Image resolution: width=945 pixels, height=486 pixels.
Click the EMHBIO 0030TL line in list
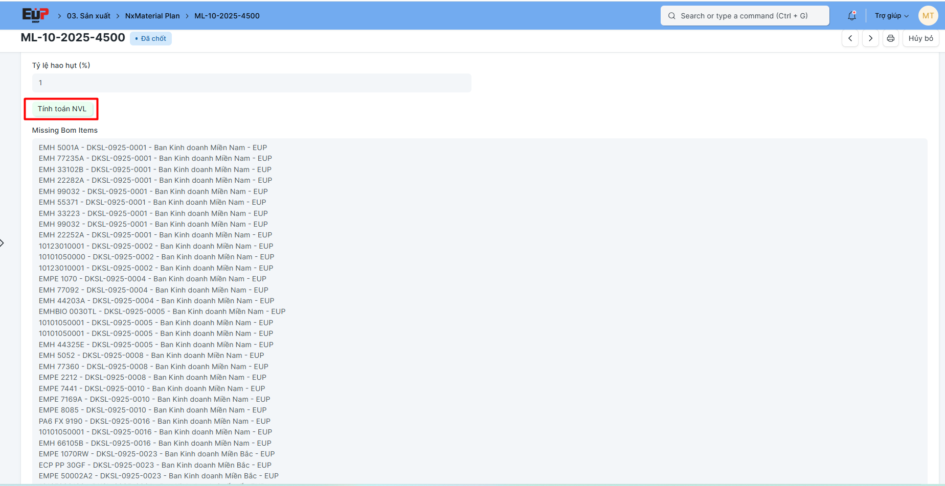click(x=162, y=311)
